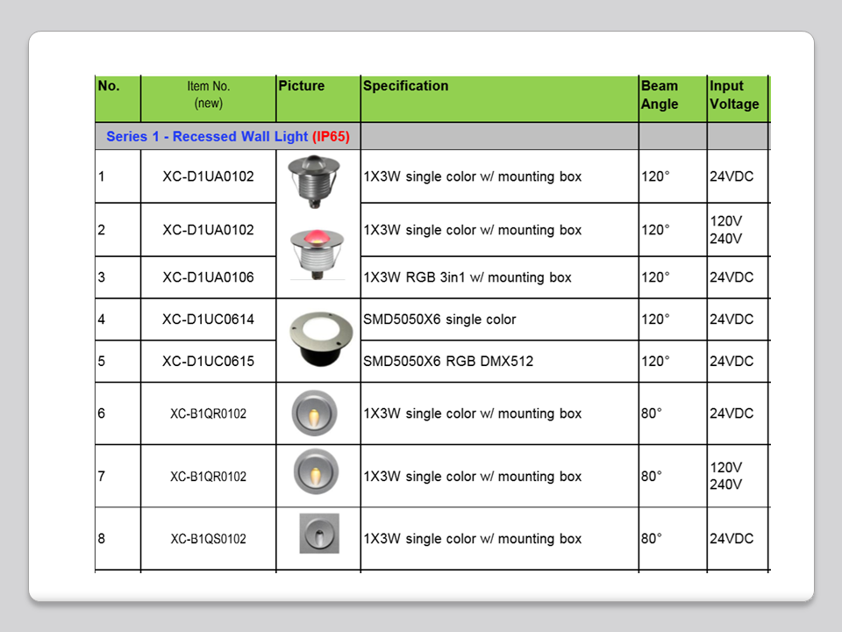Image resolution: width=842 pixels, height=632 pixels.
Task: Select the '120V 240V' voltage cell in row 7
Action: [x=726, y=477]
